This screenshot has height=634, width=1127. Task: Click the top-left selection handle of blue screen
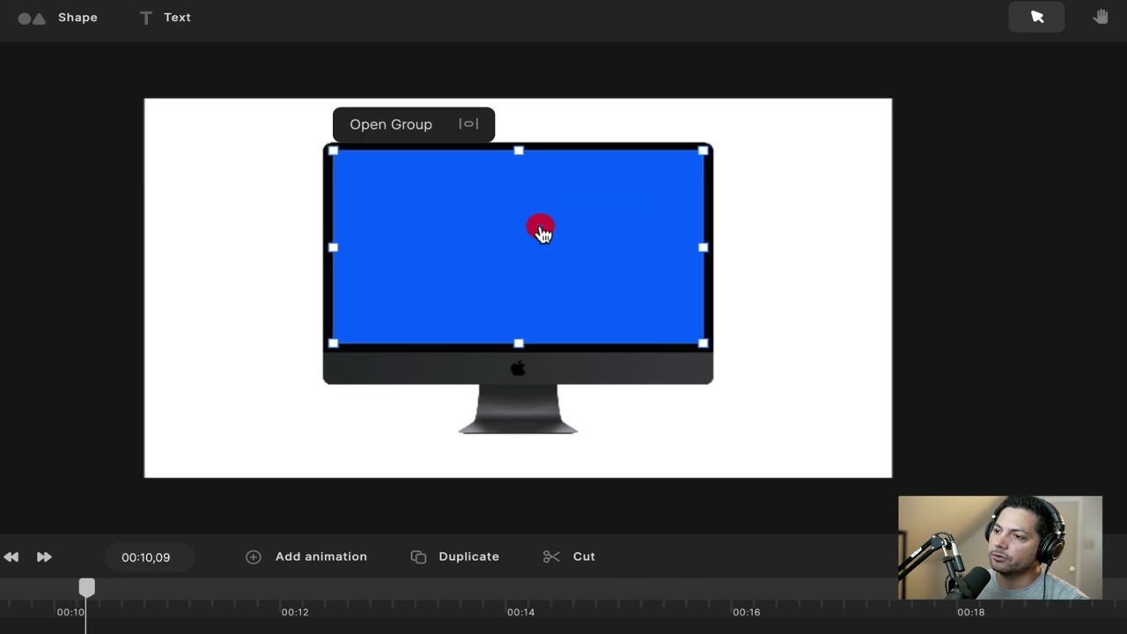pos(333,151)
